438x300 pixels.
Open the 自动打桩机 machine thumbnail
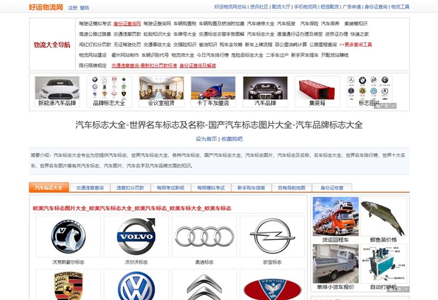click(383, 264)
